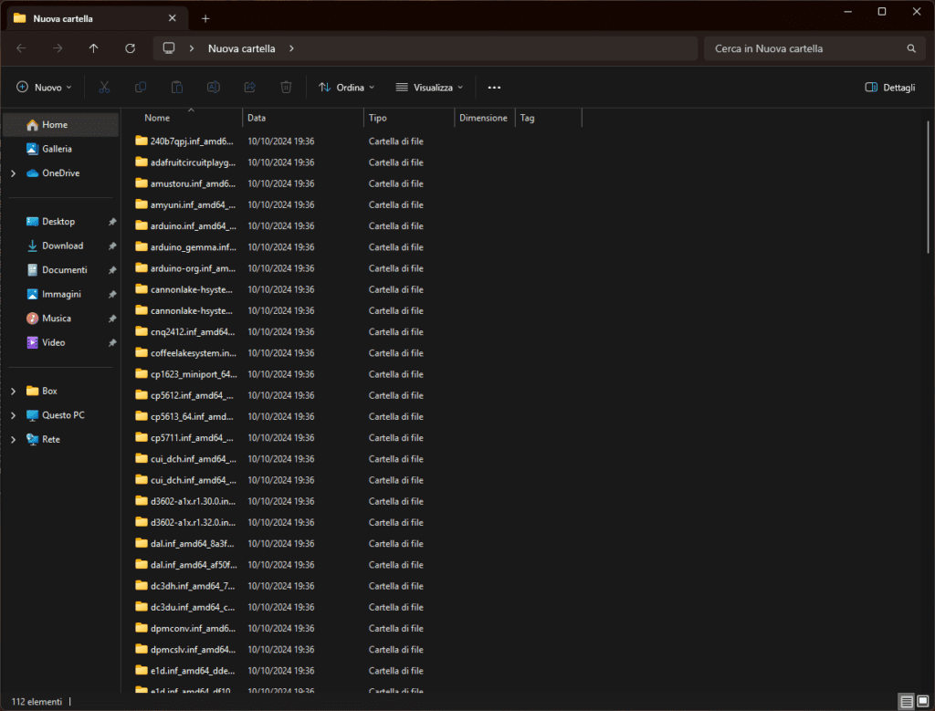The height and width of the screenshot is (711, 935).
Task: Open a new tab with plus button
Action: coord(205,18)
